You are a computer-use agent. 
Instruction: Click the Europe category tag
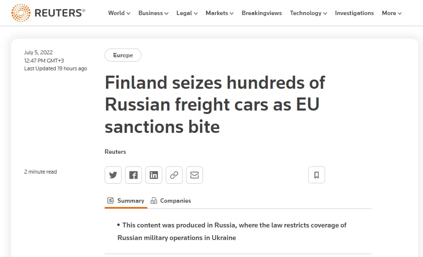click(123, 55)
